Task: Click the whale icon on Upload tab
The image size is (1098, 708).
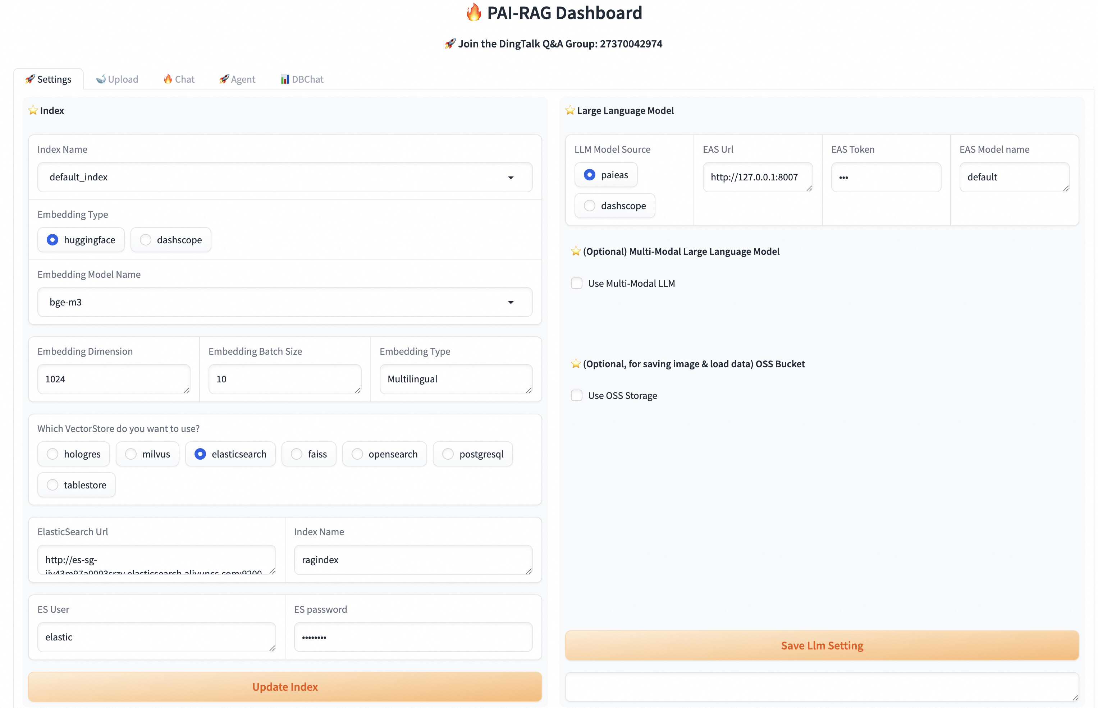Action: [x=100, y=79]
